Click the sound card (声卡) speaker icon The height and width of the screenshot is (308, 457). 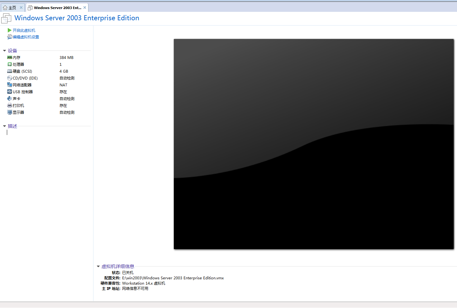click(x=10, y=99)
